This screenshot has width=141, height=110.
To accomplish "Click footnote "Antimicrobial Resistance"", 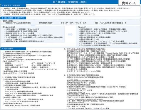I will (75, 103).
